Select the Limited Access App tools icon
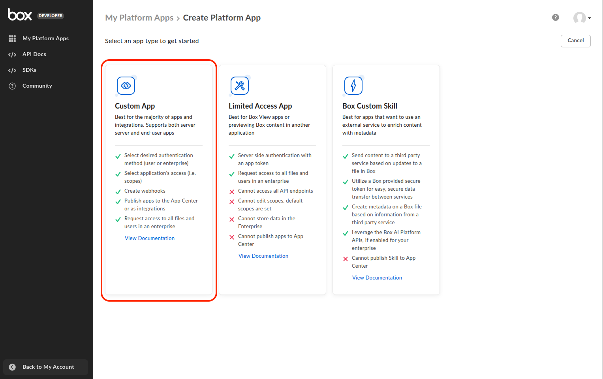 (x=240, y=86)
